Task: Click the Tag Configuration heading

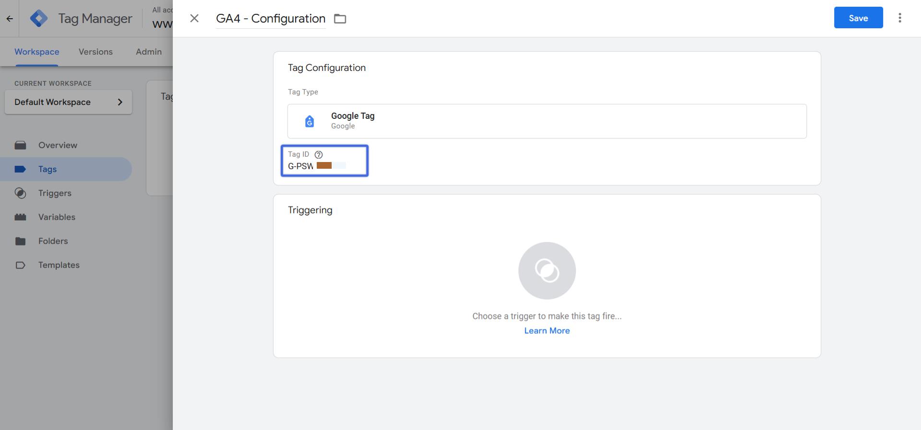Action: coord(327,68)
